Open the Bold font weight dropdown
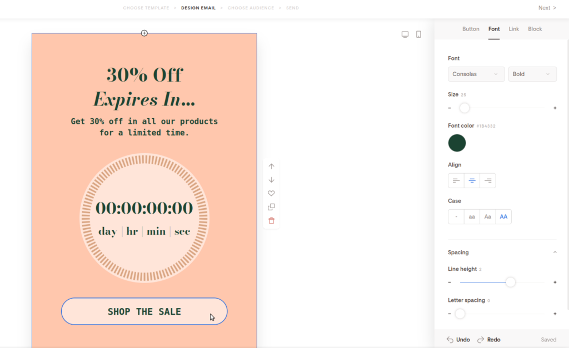569x348 pixels. coord(532,74)
